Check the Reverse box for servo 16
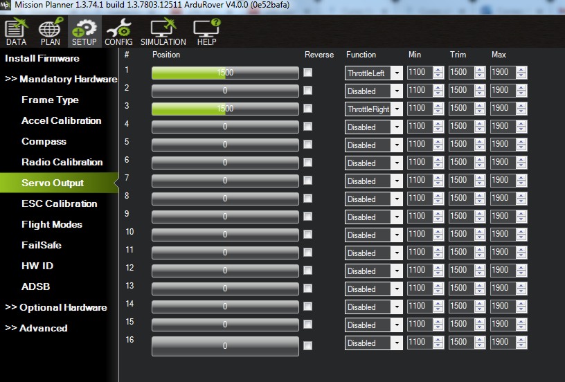This screenshot has width=565, height=382. pos(307,345)
